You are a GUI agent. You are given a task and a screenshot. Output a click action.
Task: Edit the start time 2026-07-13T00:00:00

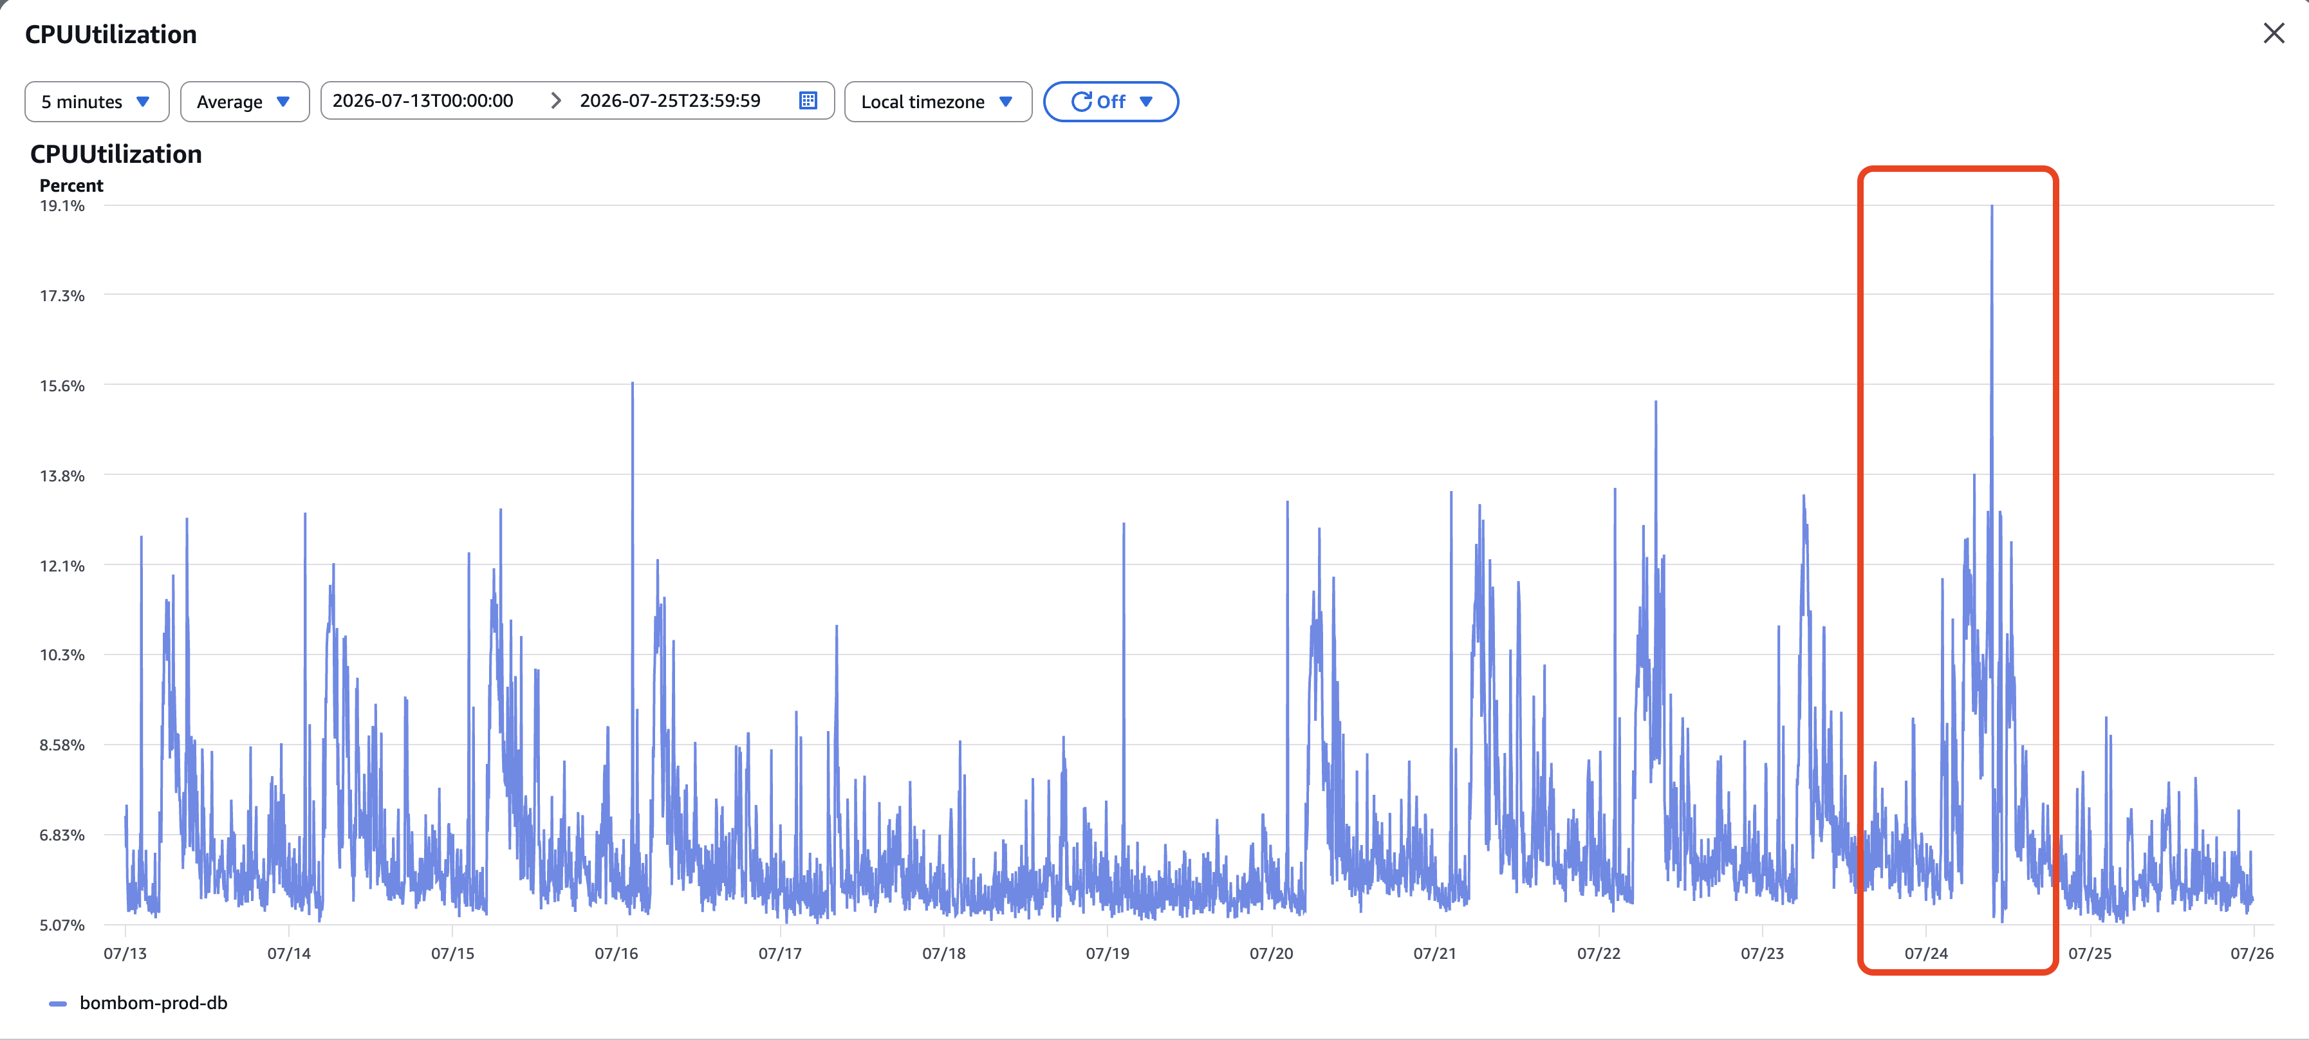pyautogui.click(x=423, y=100)
